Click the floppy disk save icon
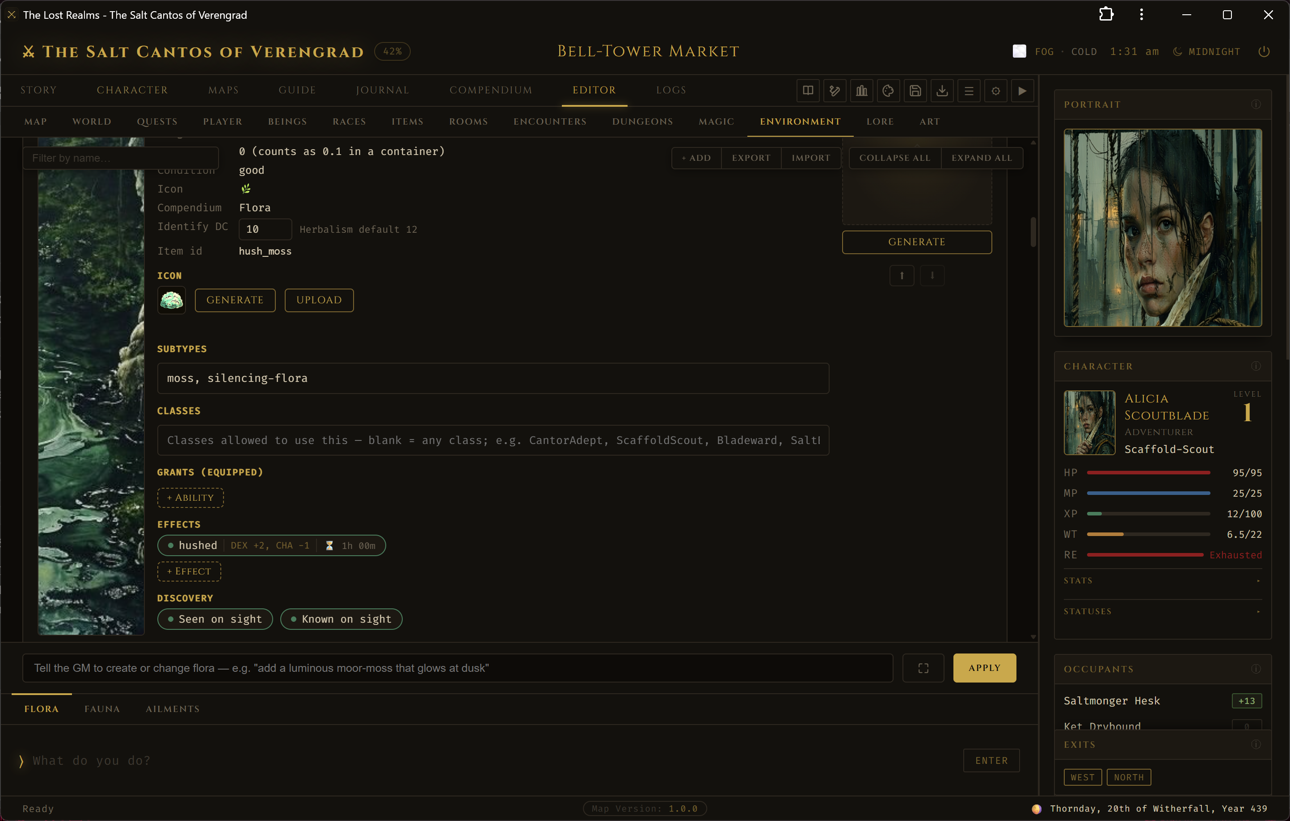The height and width of the screenshot is (821, 1290). [915, 90]
